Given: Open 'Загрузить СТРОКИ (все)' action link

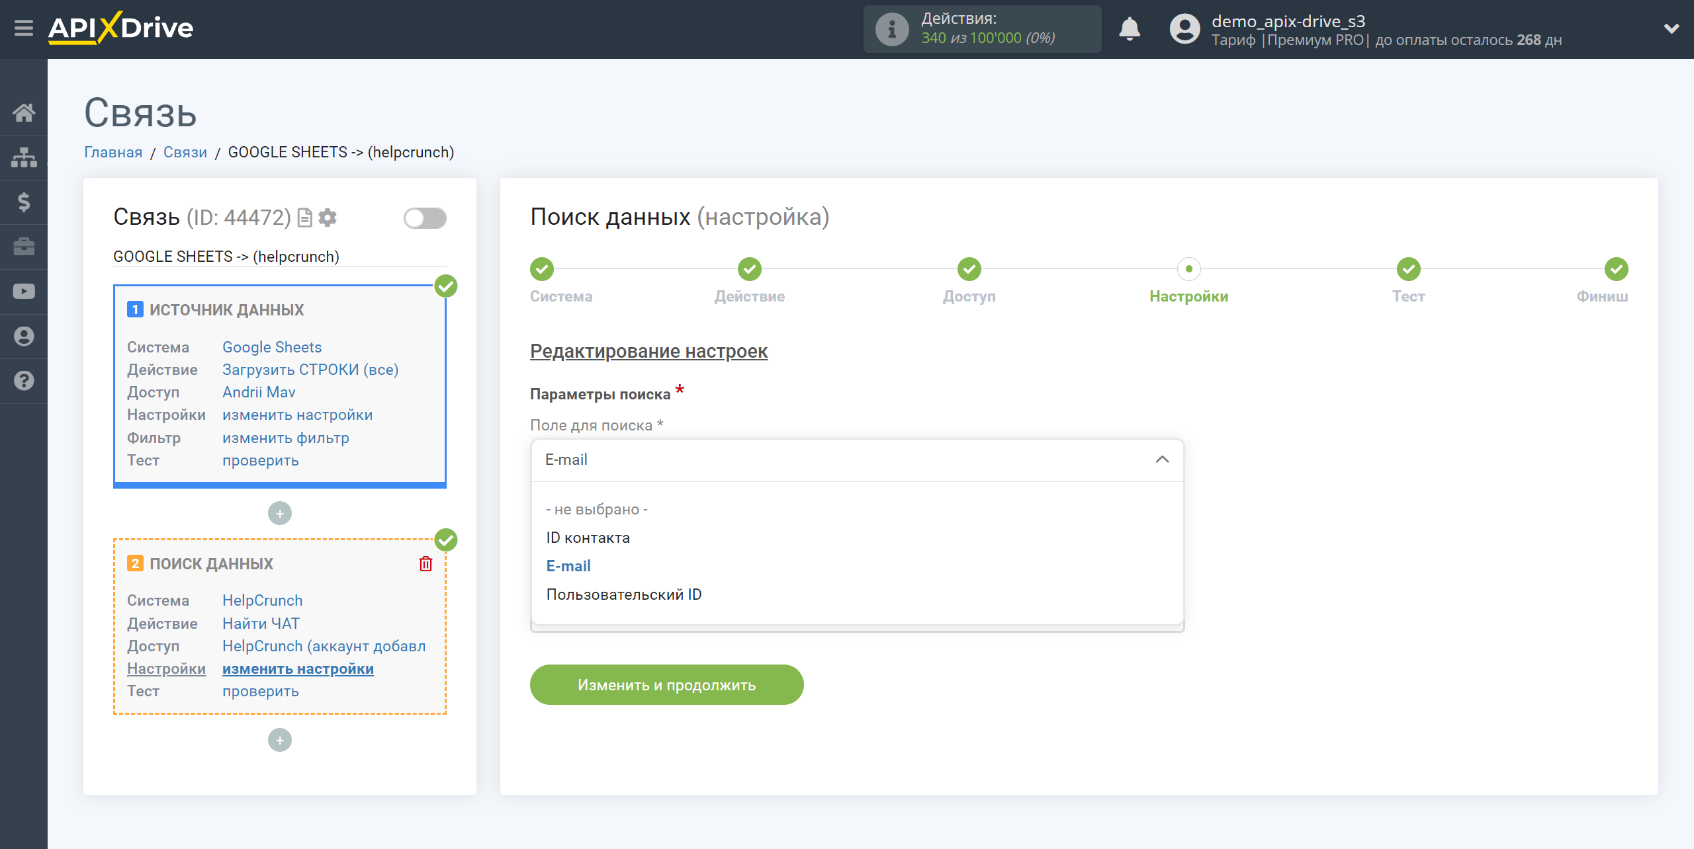Looking at the screenshot, I should click(x=310, y=370).
